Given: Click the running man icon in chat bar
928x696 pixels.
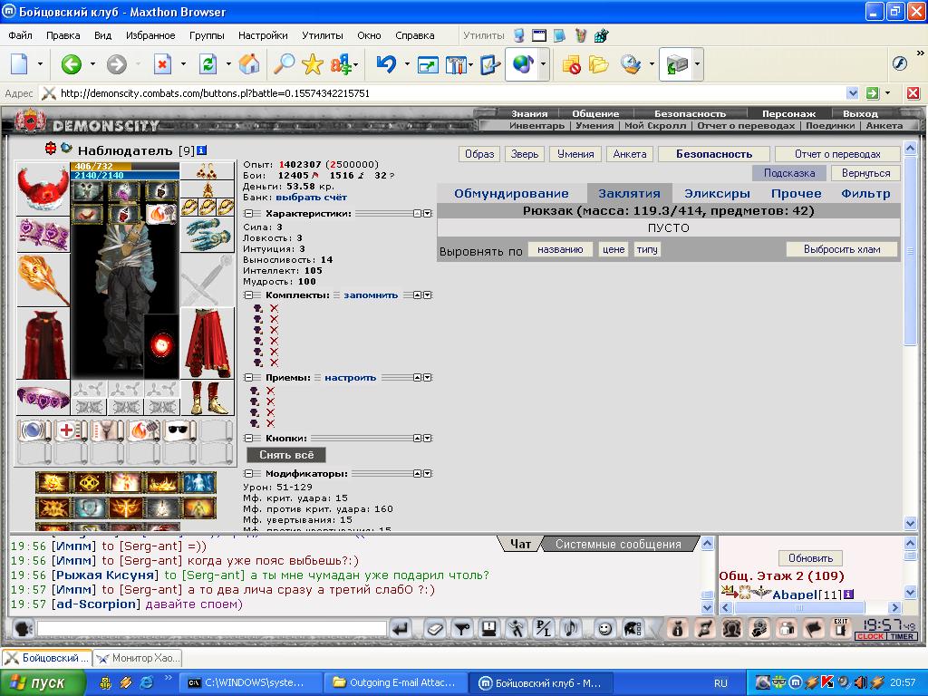Looking at the screenshot, I should (517, 628).
